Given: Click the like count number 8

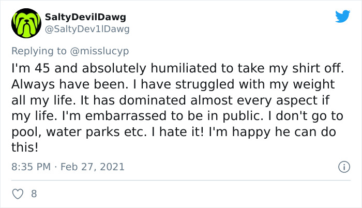Looking at the screenshot, I should point(34,194).
